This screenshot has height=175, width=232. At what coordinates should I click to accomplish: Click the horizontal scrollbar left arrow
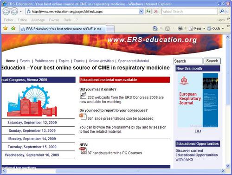pyautogui.click(x=4, y=171)
